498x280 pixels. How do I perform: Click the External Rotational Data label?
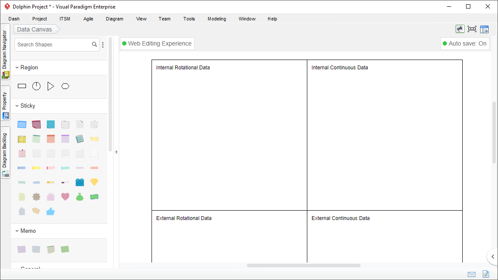coord(184,218)
